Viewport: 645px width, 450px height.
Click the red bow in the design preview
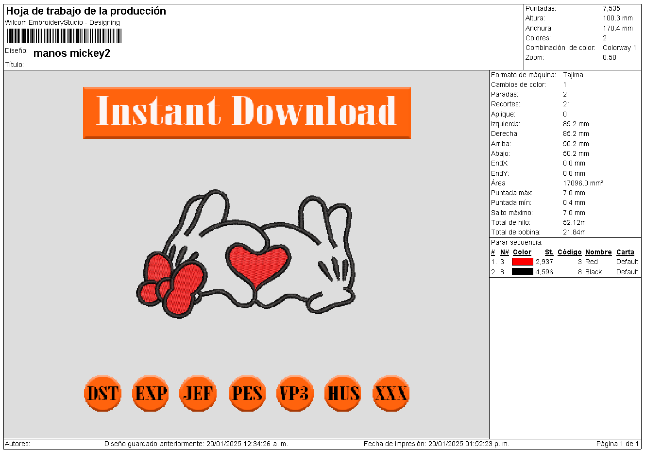tap(172, 284)
